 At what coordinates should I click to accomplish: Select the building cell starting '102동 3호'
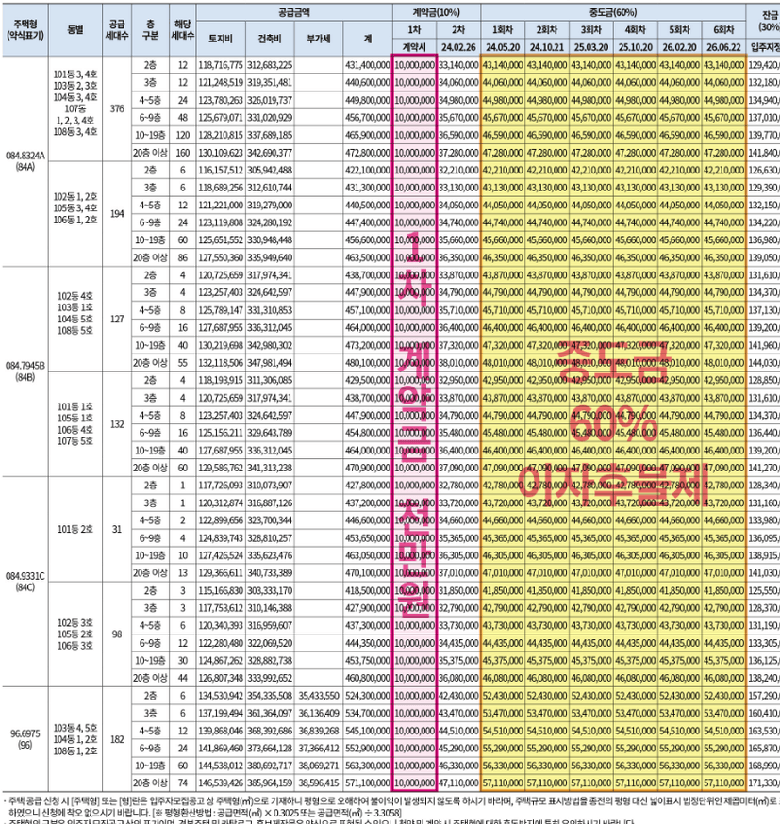[75, 634]
